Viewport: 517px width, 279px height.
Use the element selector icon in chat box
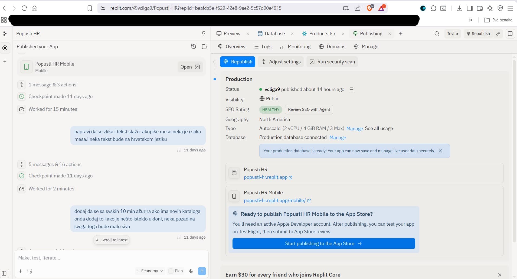(30, 271)
